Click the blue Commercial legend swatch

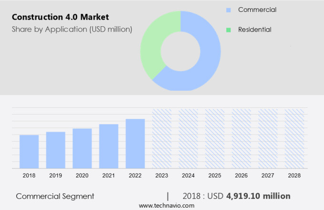click(229, 10)
